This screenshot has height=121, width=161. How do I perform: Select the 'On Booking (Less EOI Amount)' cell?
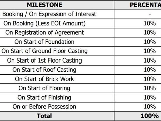45,23
